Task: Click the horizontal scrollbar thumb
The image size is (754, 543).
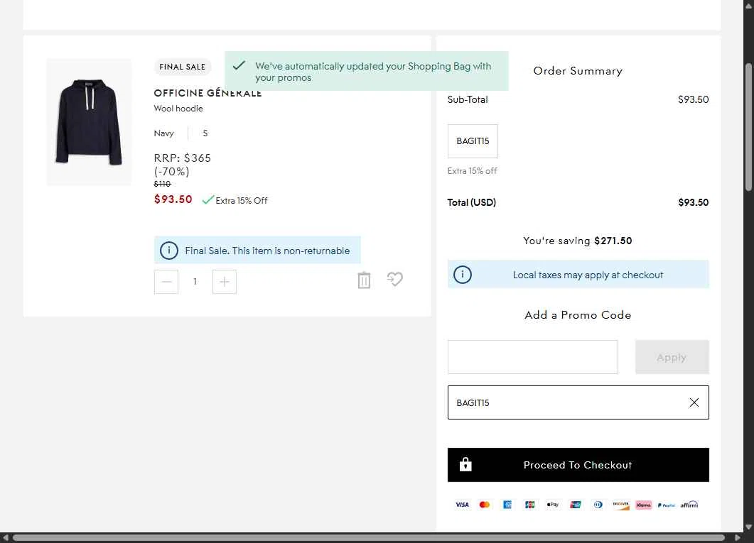Action: [x=369, y=538]
